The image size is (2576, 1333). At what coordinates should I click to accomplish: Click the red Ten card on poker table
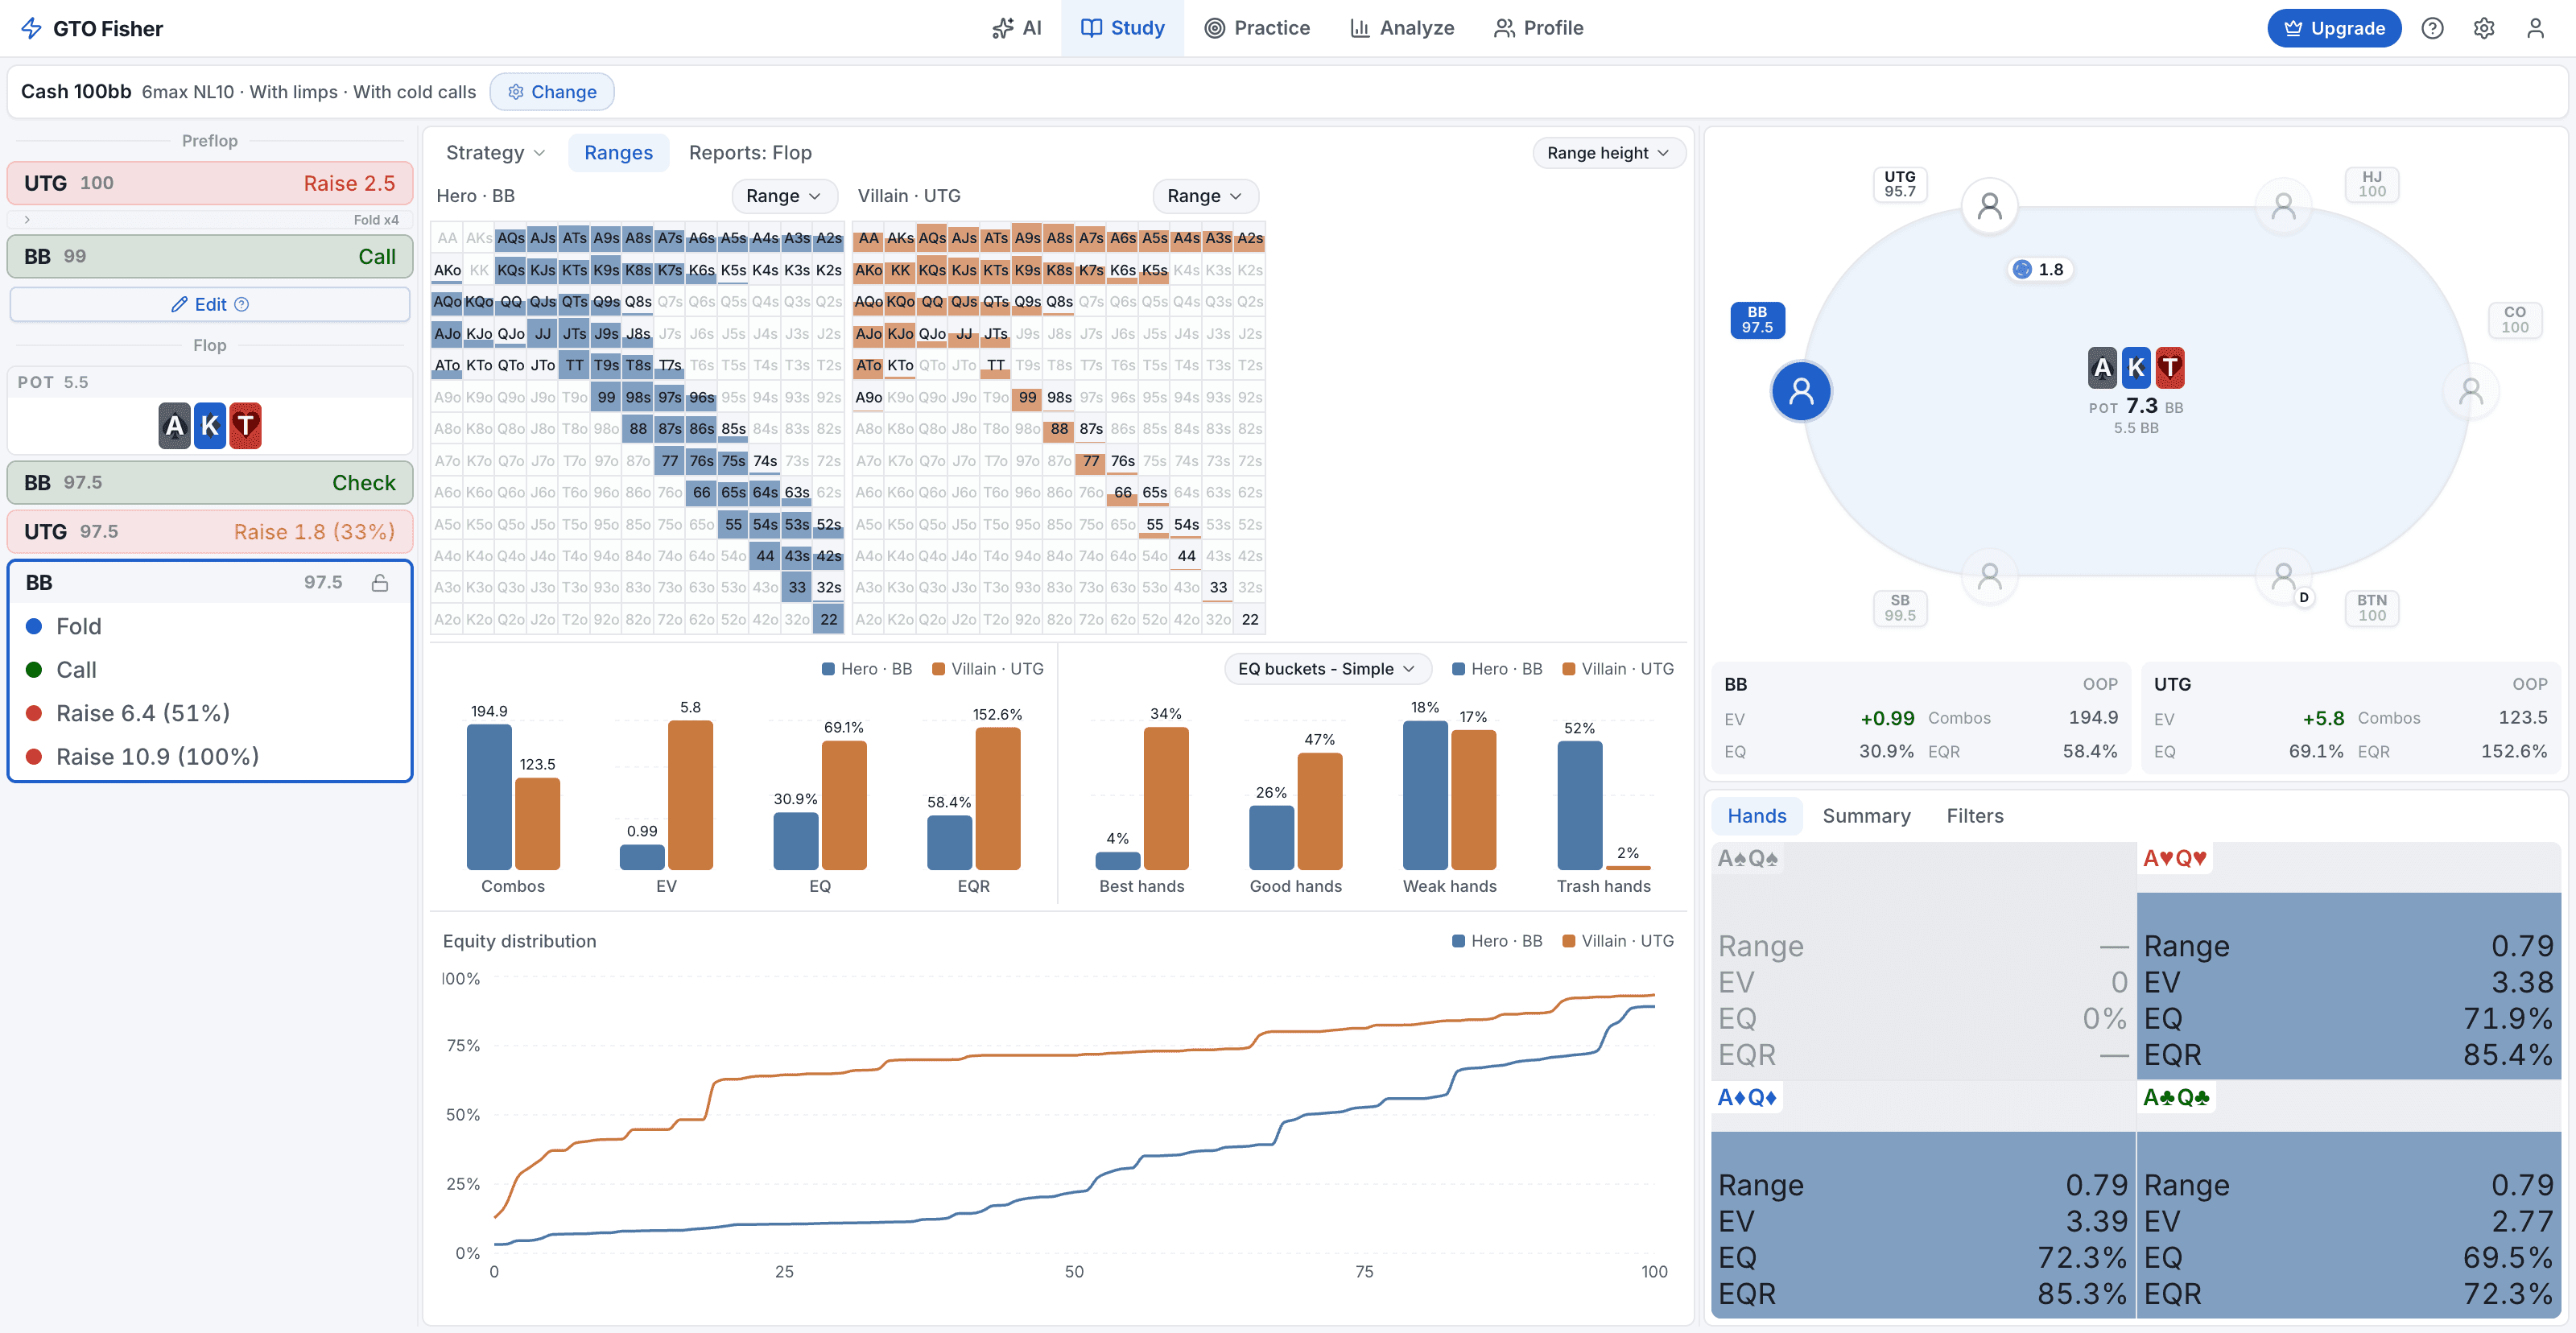(2169, 368)
